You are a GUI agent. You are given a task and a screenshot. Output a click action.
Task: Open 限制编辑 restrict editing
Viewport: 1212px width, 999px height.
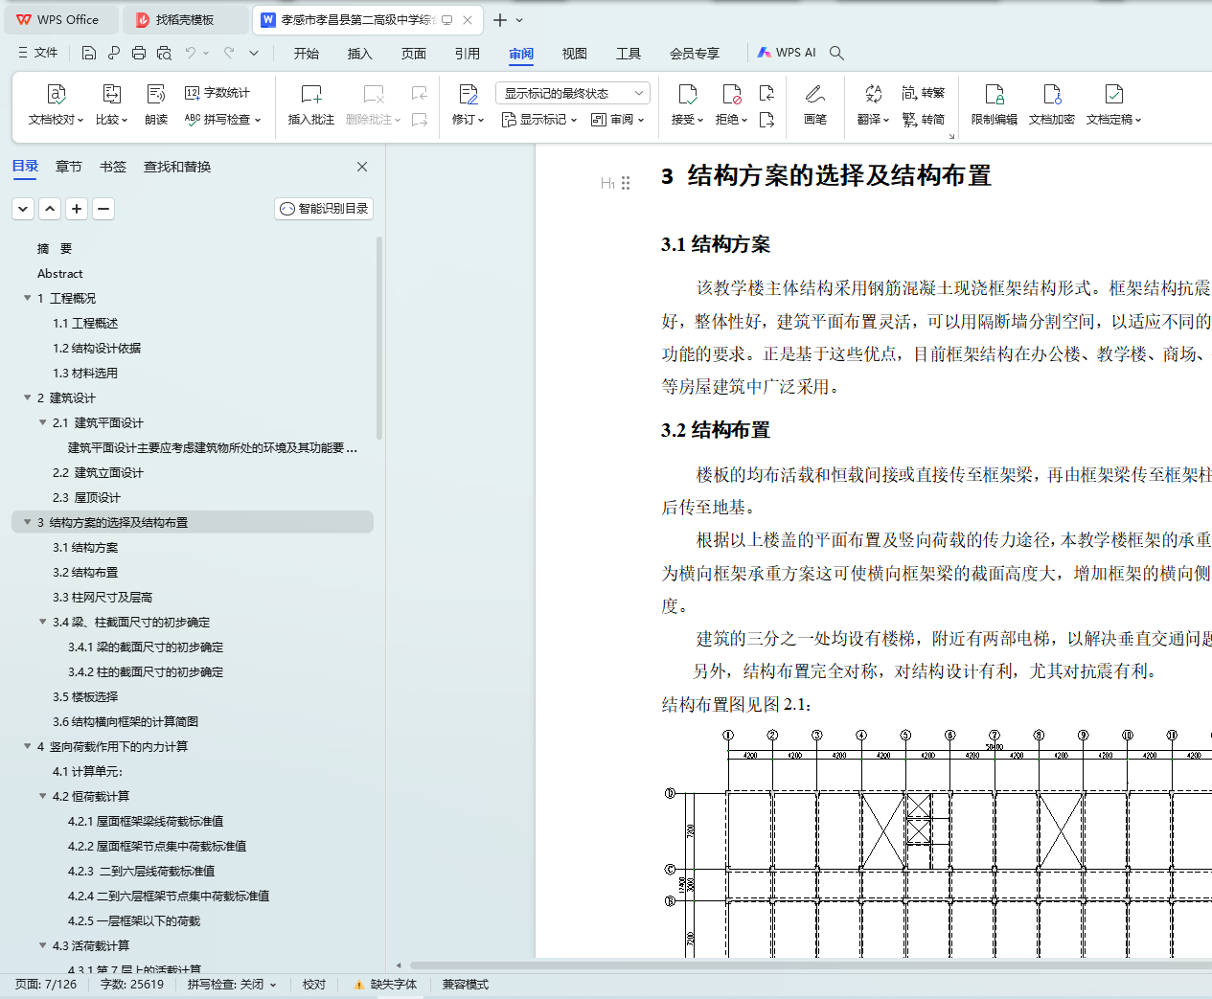(995, 104)
